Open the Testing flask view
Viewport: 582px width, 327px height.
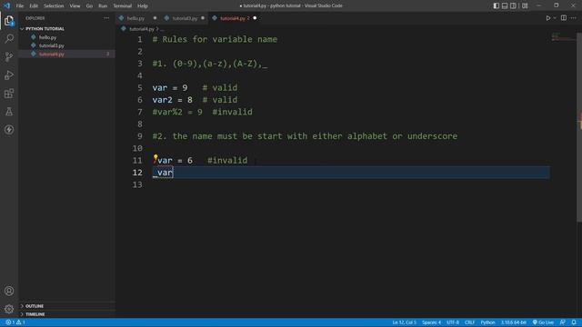click(9, 111)
